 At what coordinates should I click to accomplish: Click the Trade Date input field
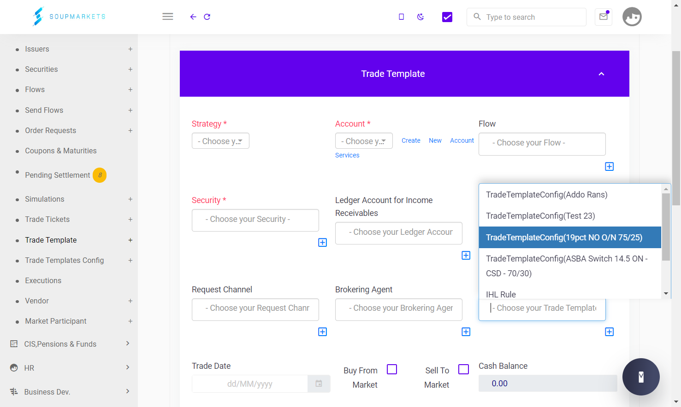[250, 384]
